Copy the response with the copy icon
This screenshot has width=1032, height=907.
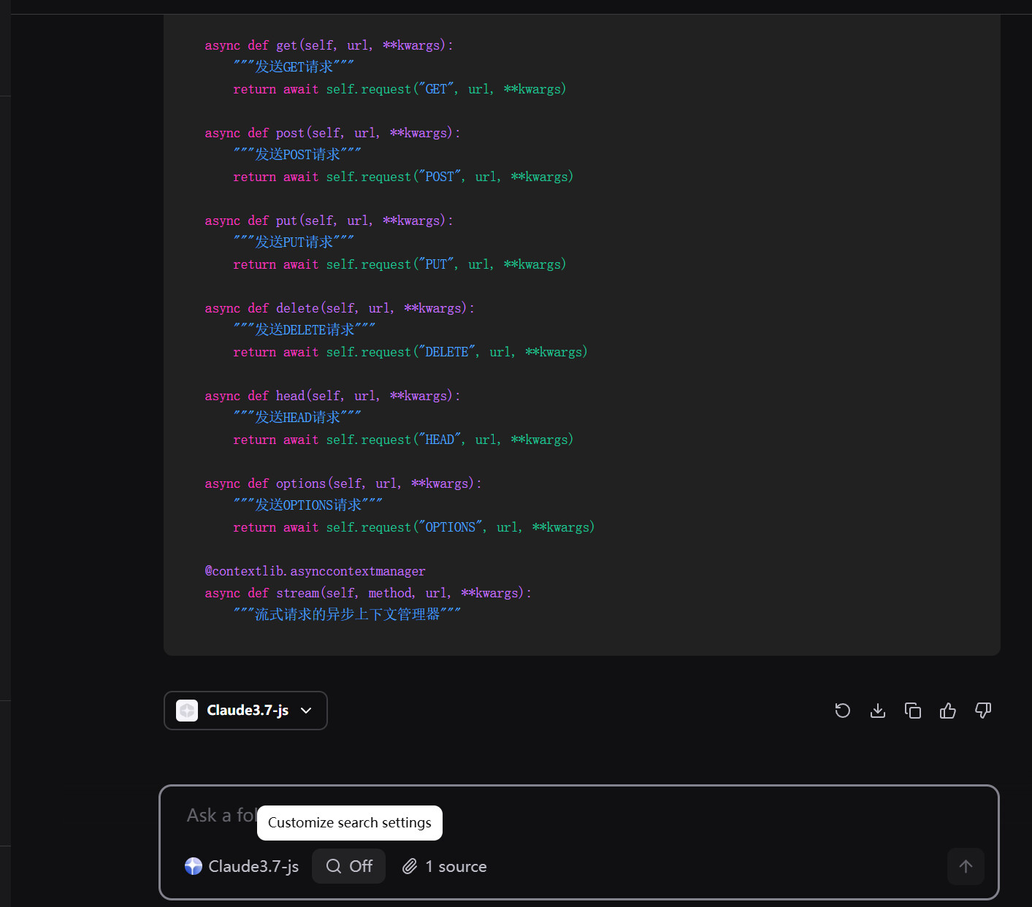point(912,711)
